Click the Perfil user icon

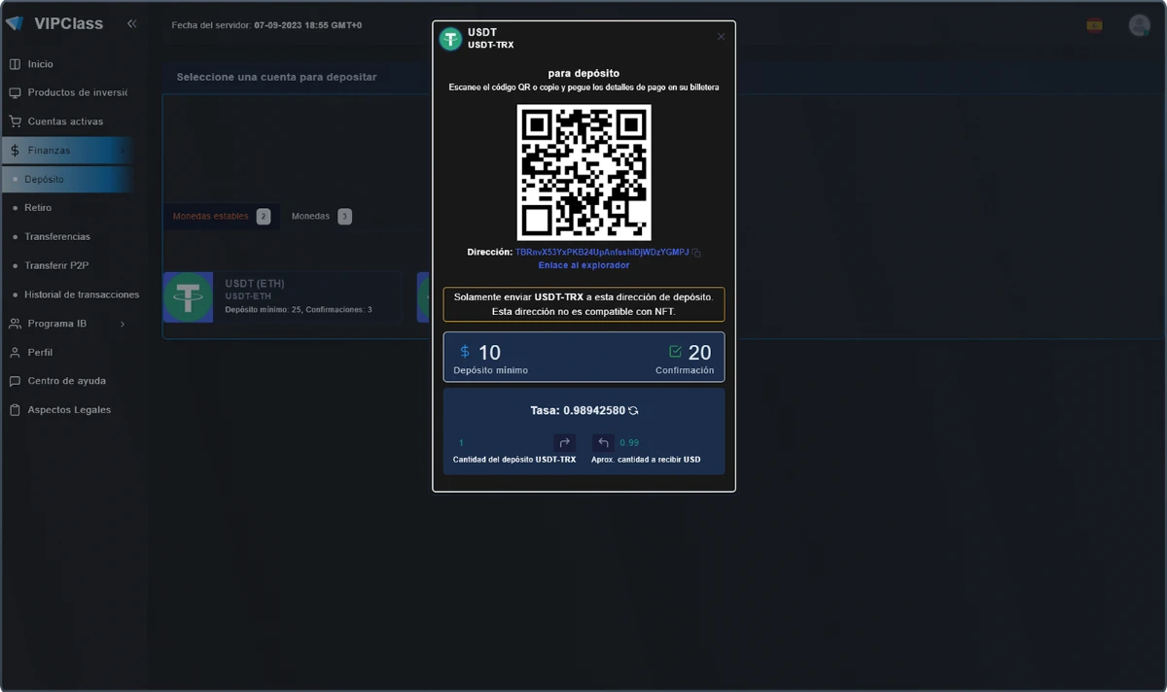point(15,353)
